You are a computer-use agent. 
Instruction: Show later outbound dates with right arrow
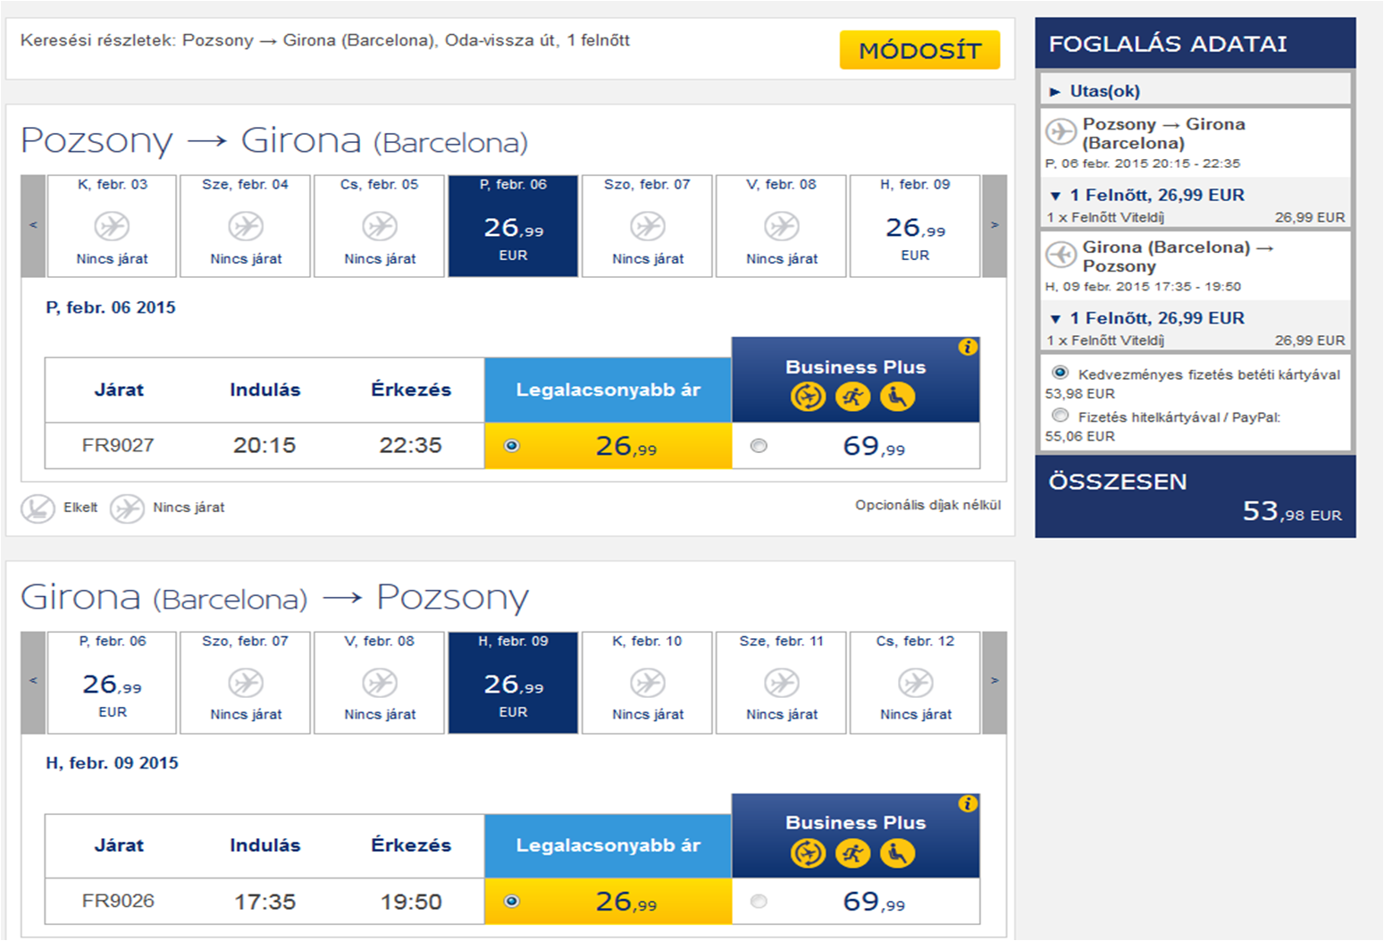994,226
